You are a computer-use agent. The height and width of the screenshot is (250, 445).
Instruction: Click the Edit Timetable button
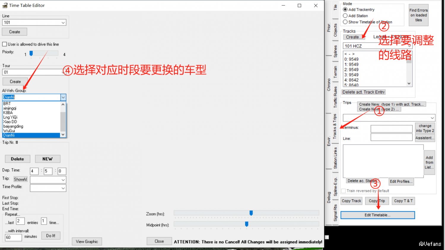tap(377, 215)
